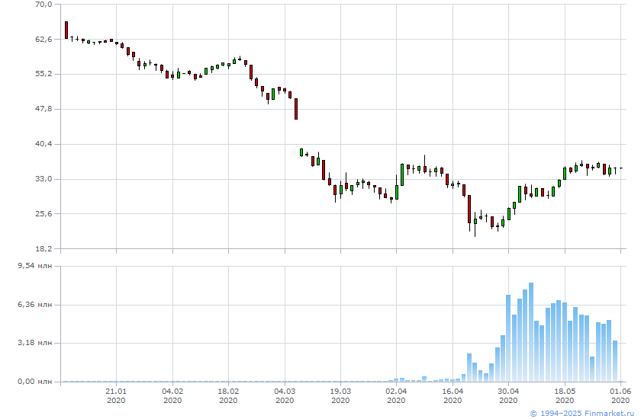The height and width of the screenshot is (419, 641).
Task: Click the 18.05 2020 date label
Action: tap(565, 395)
